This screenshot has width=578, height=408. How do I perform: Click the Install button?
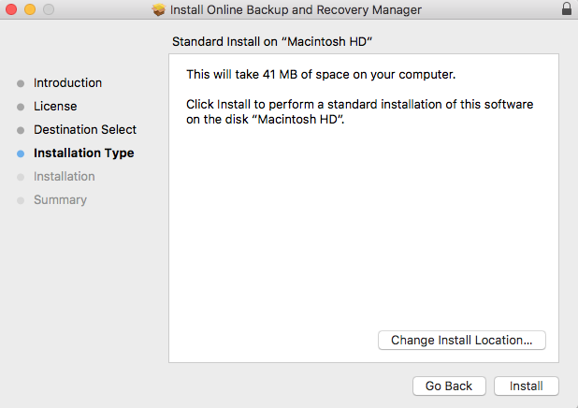point(526,386)
